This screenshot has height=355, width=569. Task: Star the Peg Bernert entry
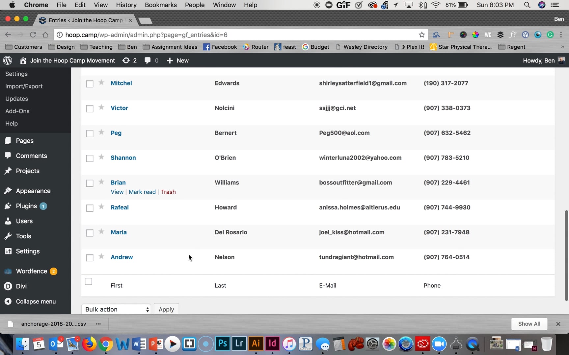point(101,132)
